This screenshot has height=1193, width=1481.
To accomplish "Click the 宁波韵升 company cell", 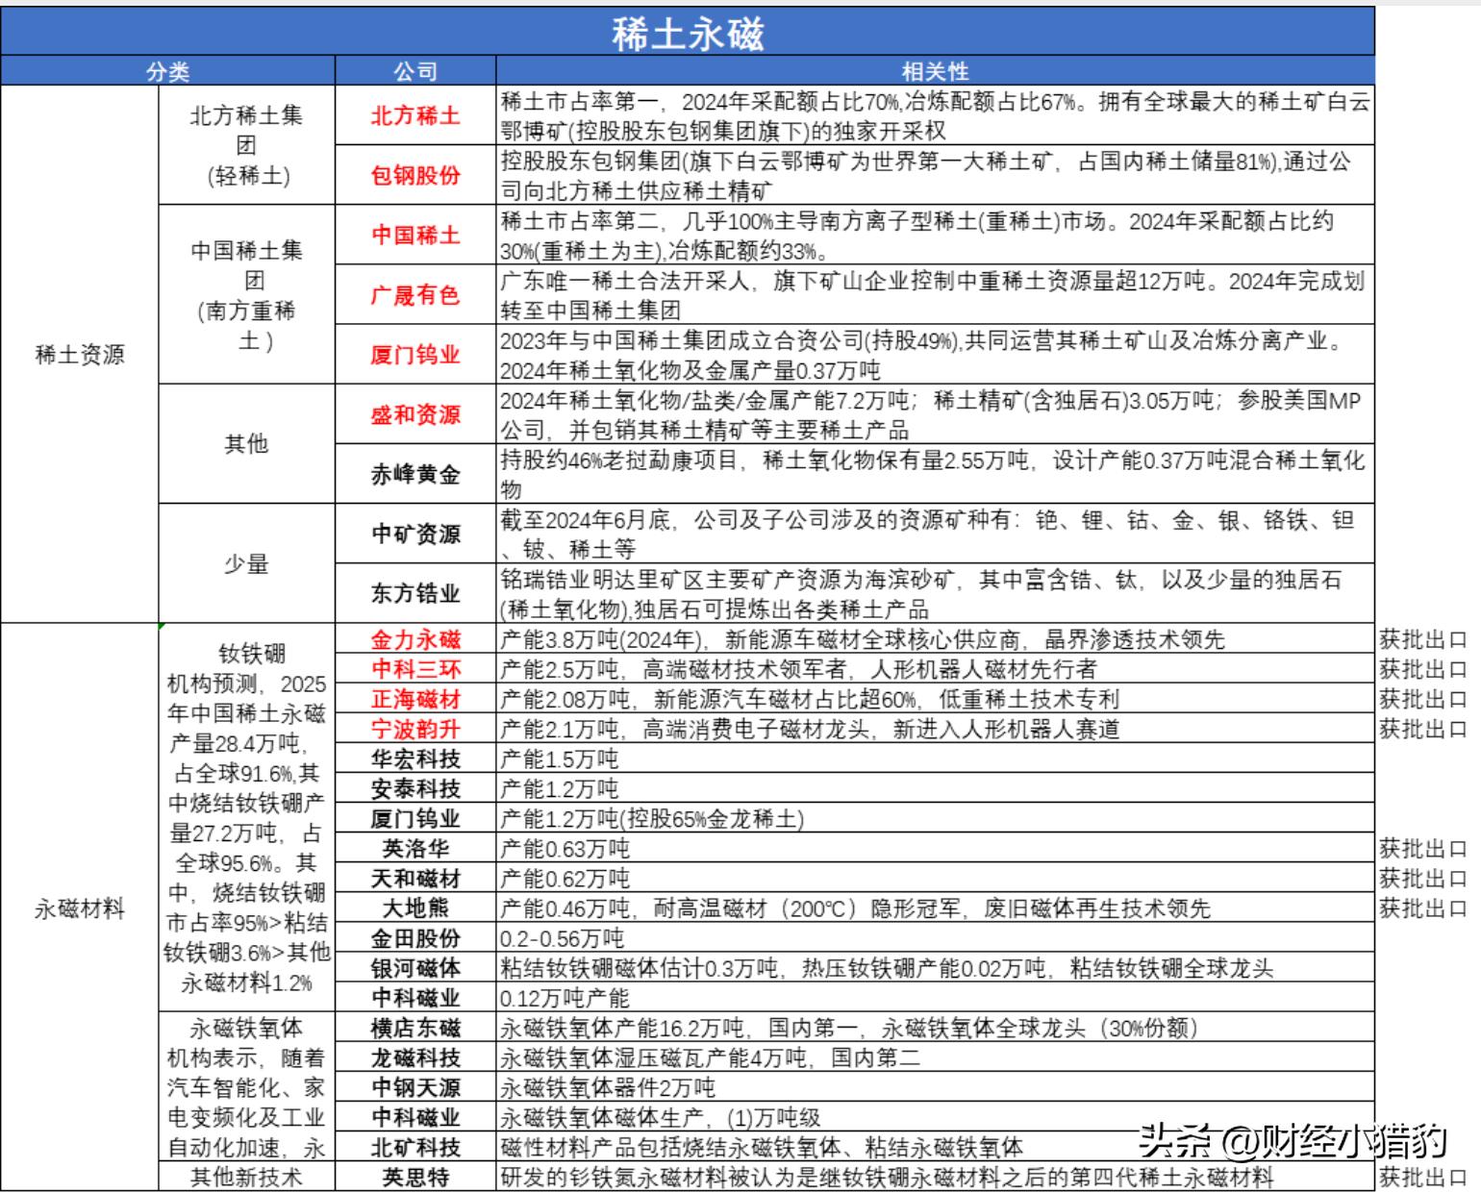I will 415,728.
